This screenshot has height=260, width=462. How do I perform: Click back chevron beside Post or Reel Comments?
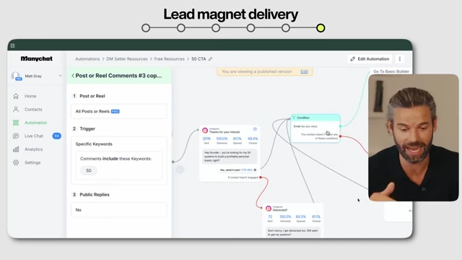click(x=73, y=75)
